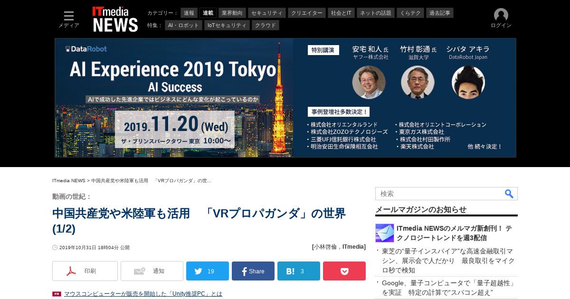Open the クラウド feature
570x299 pixels.
pyautogui.click(x=266, y=25)
